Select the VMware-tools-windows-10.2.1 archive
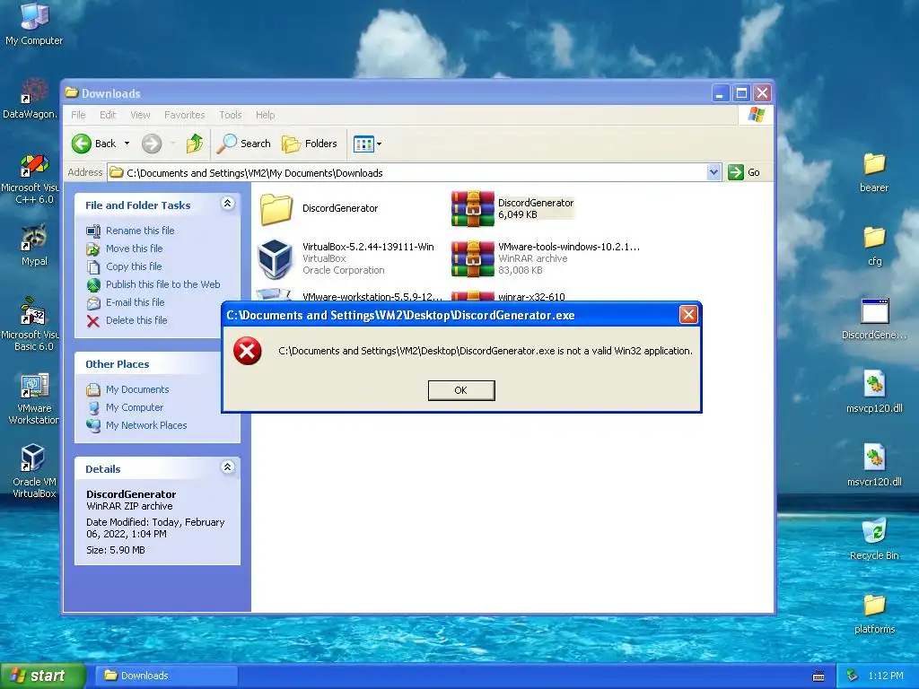This screenshot has height=689, width=919. (545, 258)
